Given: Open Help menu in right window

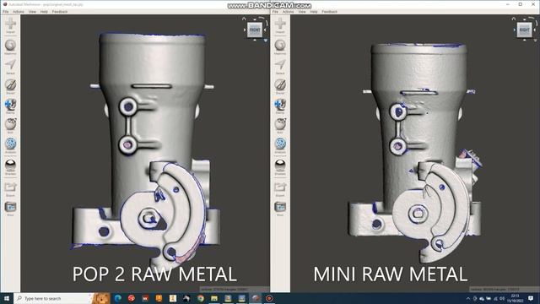Looking at the screenshot, I should pos(314,12).
